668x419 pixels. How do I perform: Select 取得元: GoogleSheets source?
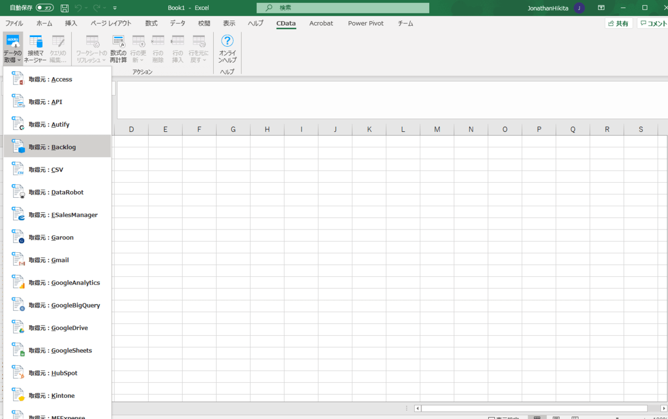(x=57, y=351)
